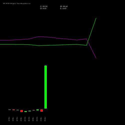125x125 pixels.
Task: Click the 01 Jan date label
Action: click(x=45, y=119)
